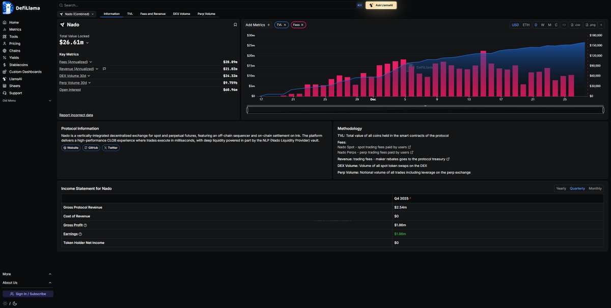Set chart interval to daily (D)
This screenshot has height=308, width=611.
pos(536,24)
